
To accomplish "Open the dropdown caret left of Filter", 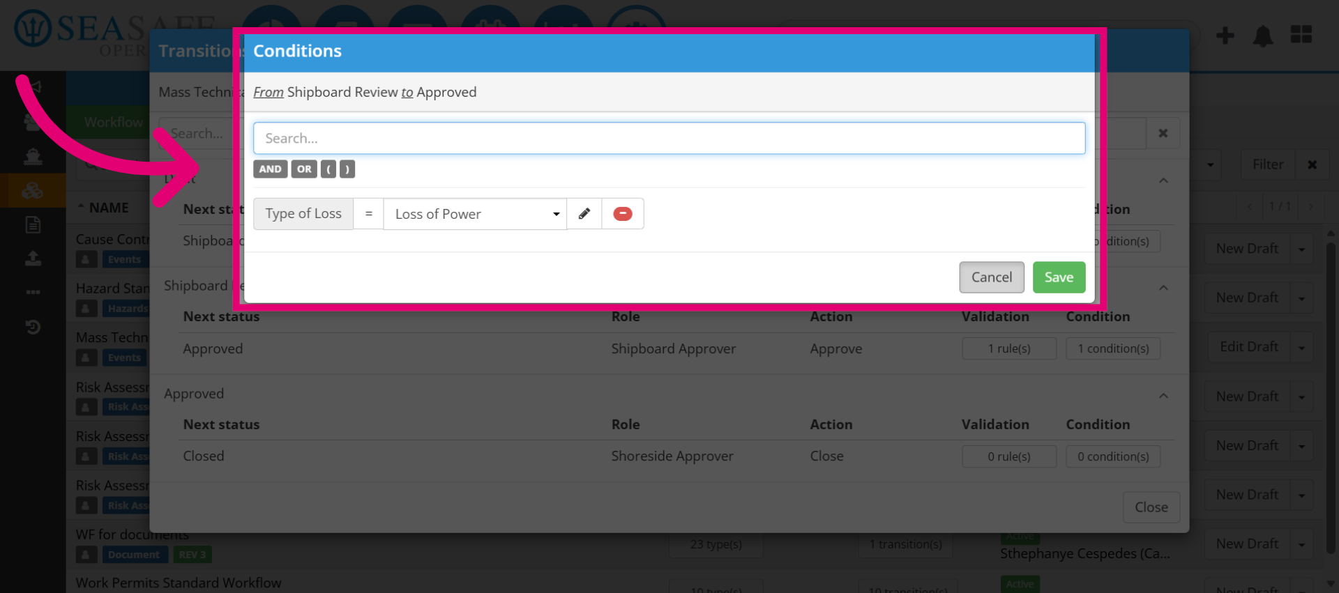I will 1211,164.
